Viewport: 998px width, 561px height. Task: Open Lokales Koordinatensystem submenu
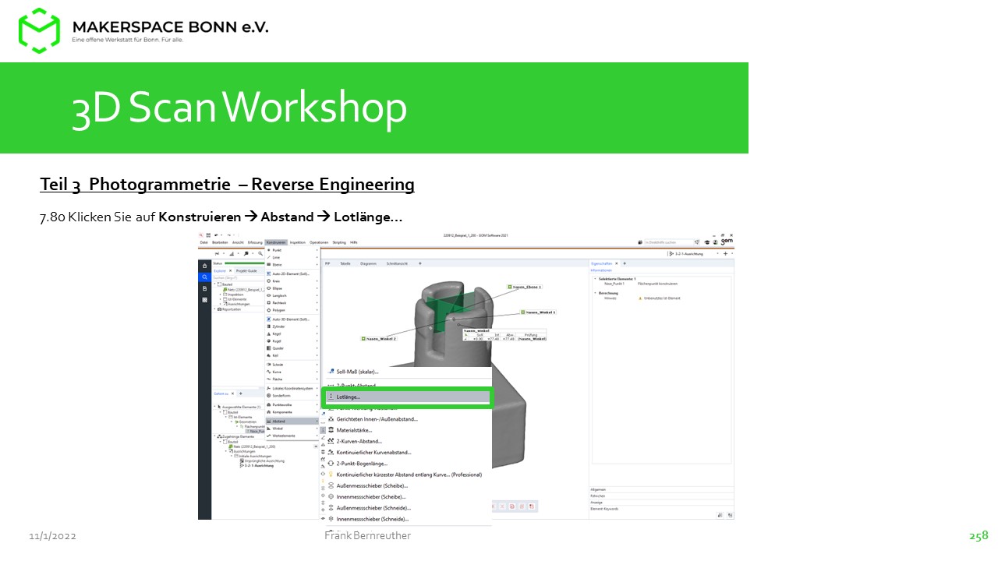(x=292, y=388)
